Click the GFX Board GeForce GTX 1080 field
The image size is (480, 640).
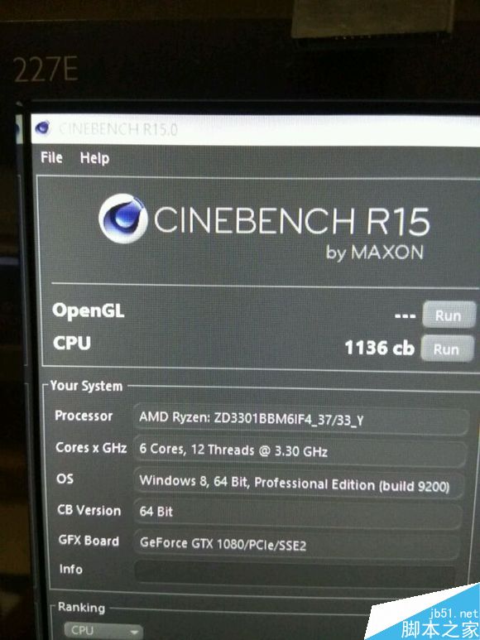coord(296,543)
